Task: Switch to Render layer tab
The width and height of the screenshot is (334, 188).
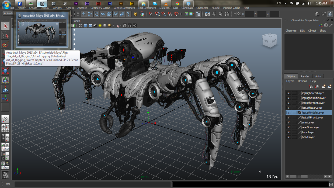Action: coord(305,76)
